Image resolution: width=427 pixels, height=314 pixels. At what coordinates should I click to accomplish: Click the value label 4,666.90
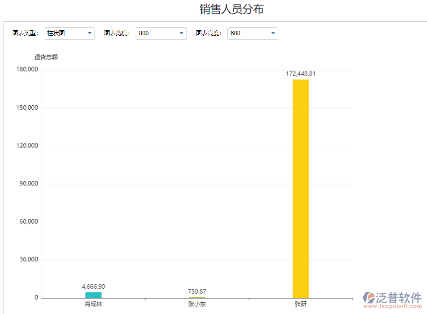pyautogui.click(x=93, y=286)
